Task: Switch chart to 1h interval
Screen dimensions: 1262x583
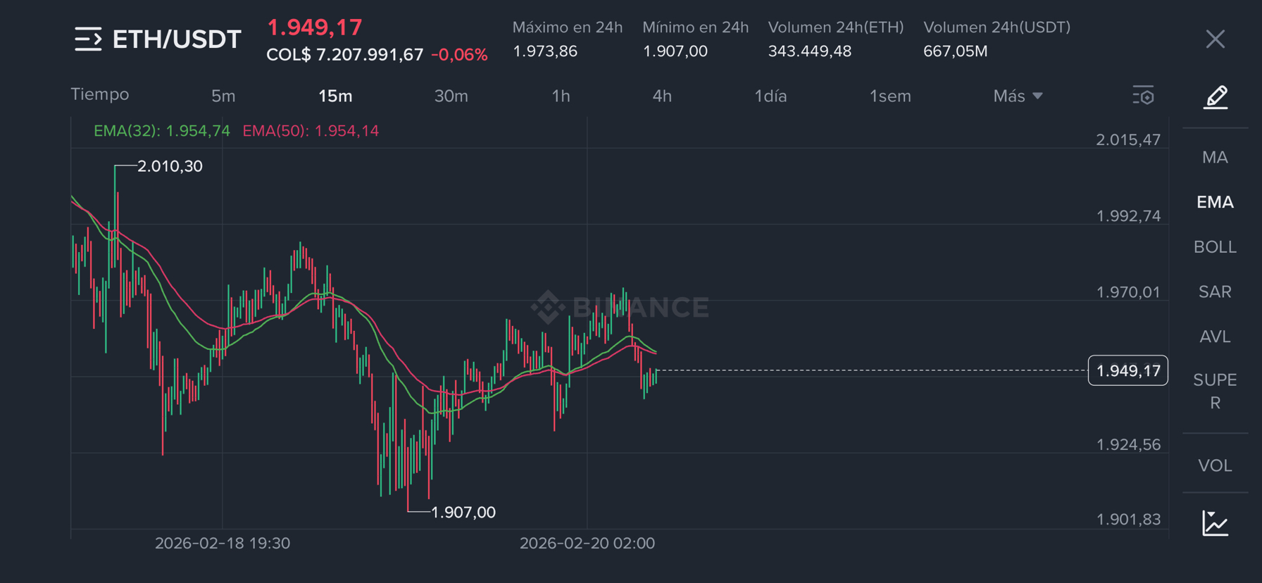Action: click(561, 96)
